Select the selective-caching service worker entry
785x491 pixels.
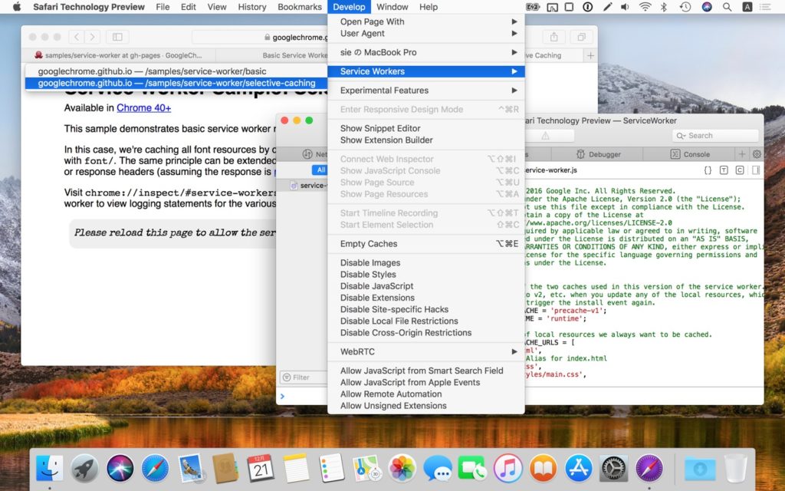[176, 83]
